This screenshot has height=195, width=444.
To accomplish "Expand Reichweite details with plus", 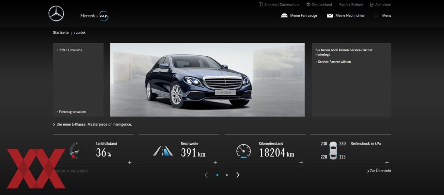I will [215, 163].
